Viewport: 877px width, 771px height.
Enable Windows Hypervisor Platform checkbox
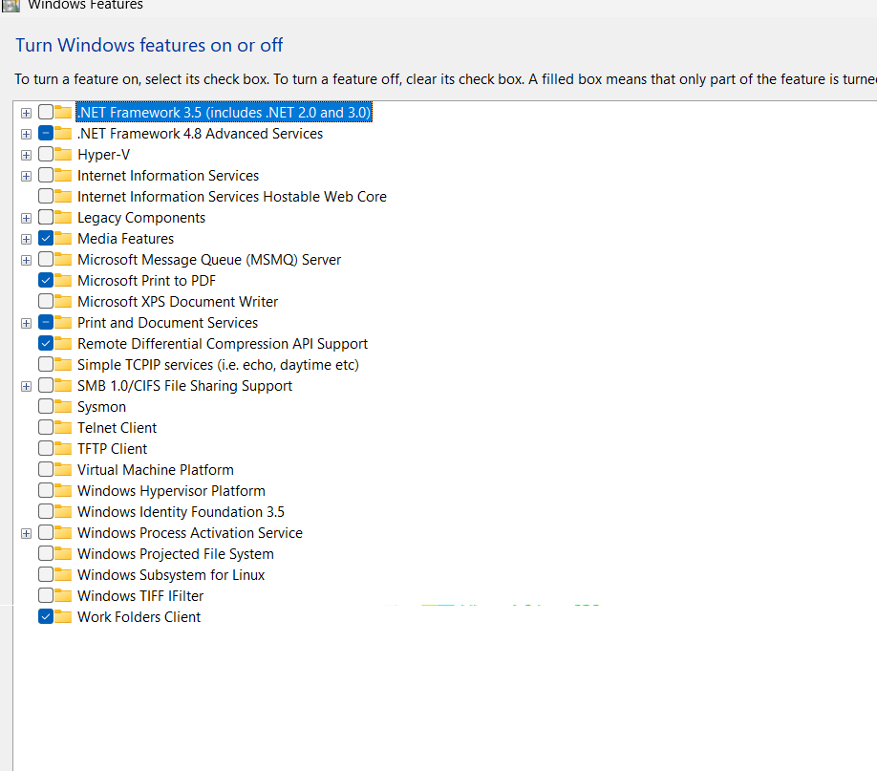pos(46,490)
